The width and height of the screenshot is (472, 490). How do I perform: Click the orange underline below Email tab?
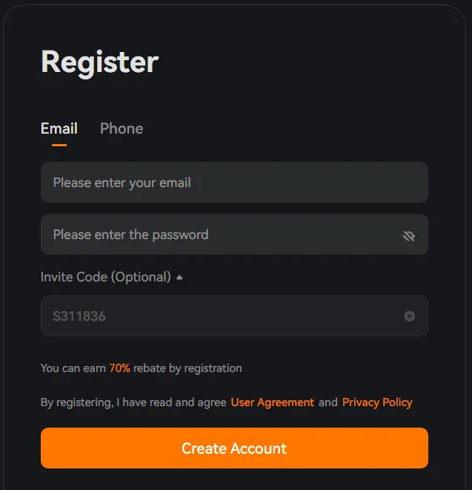click(59, 145)
